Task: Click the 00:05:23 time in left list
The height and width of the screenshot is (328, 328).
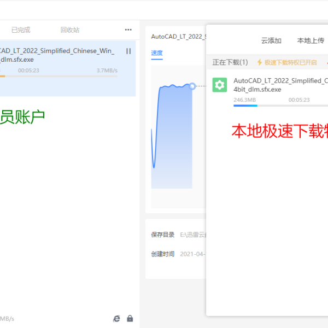Action: 28,71
